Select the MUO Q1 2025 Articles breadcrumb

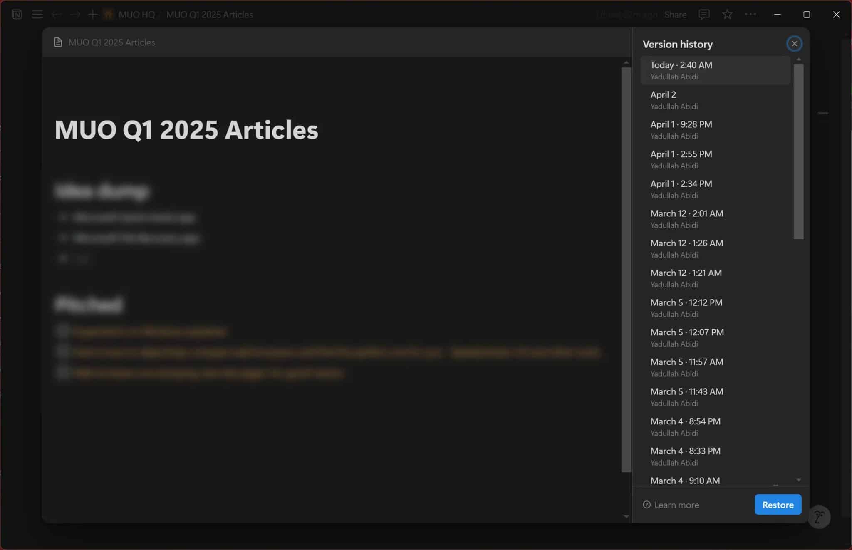210,14
